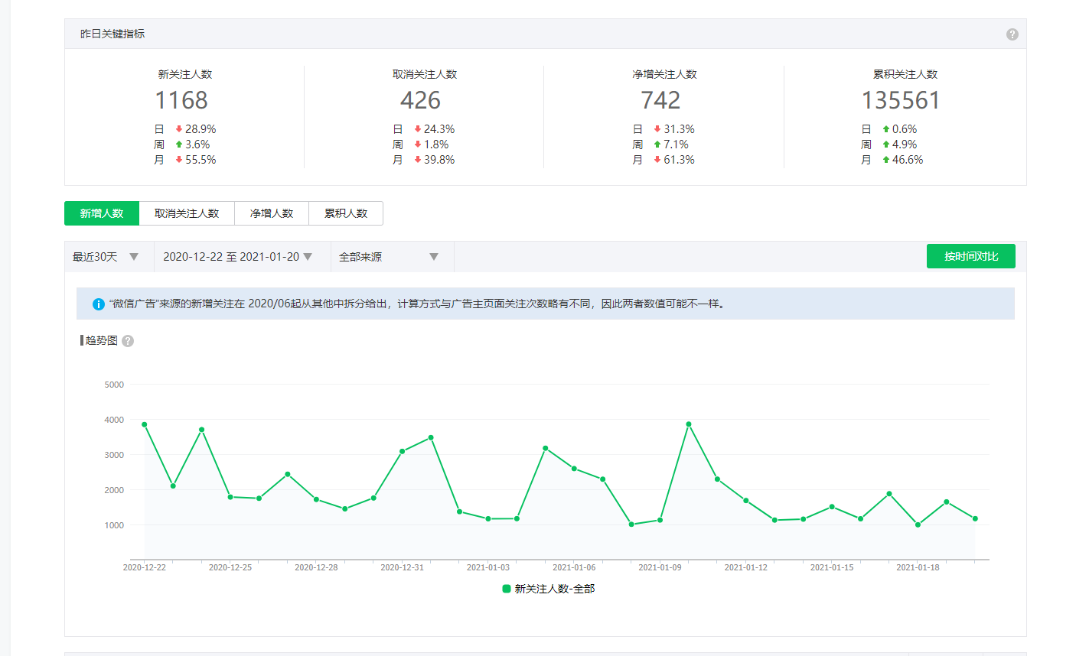Screen dimensions: 1076x656
Task: Click the 4.9% weekly change under 累积关注人数
Action: point(905,145)
